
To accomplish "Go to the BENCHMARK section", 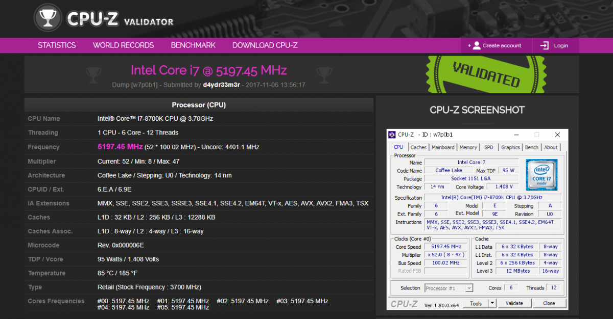I will [193, 45].
